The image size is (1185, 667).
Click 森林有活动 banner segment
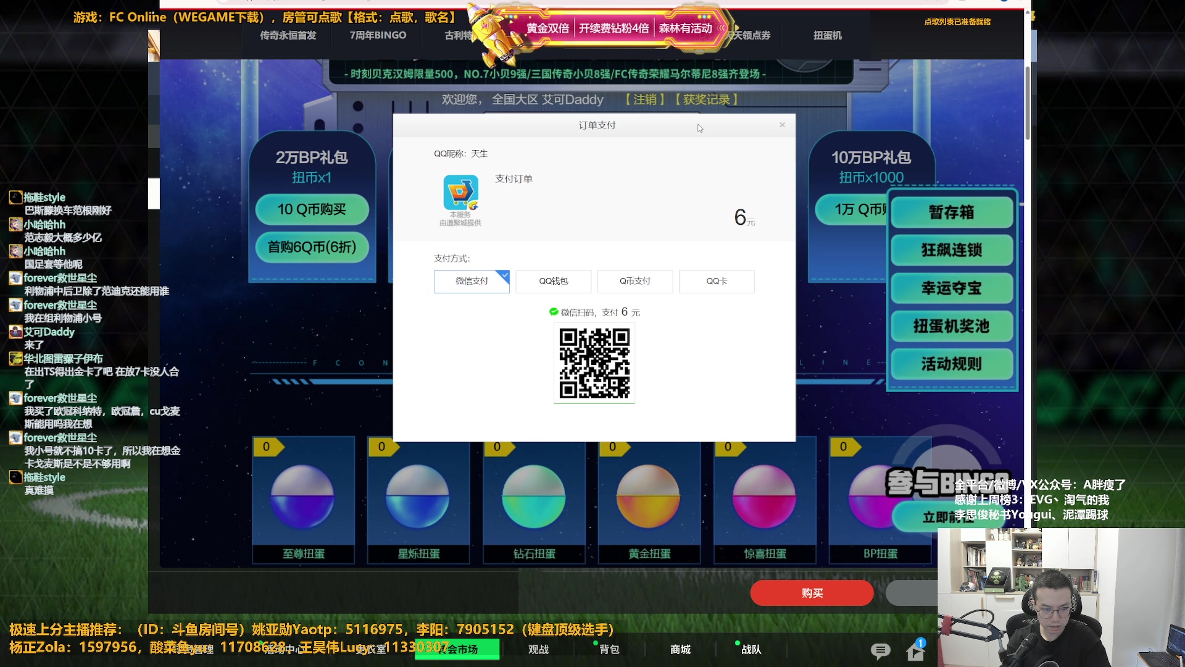(x=685, y=28)
